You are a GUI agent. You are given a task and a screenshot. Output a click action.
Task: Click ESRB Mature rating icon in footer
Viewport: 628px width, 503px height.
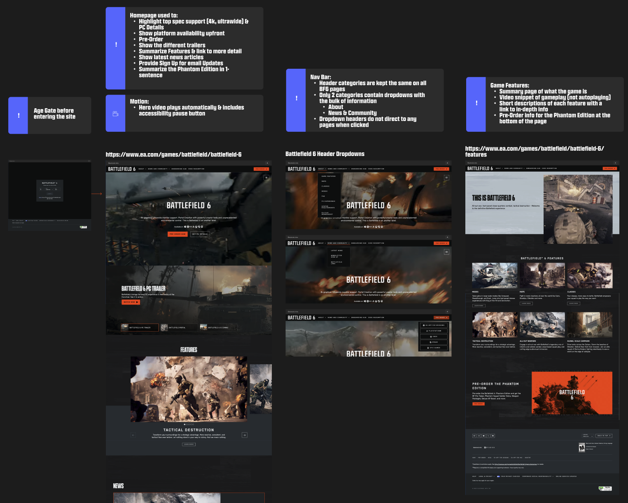tap(582, 447)
